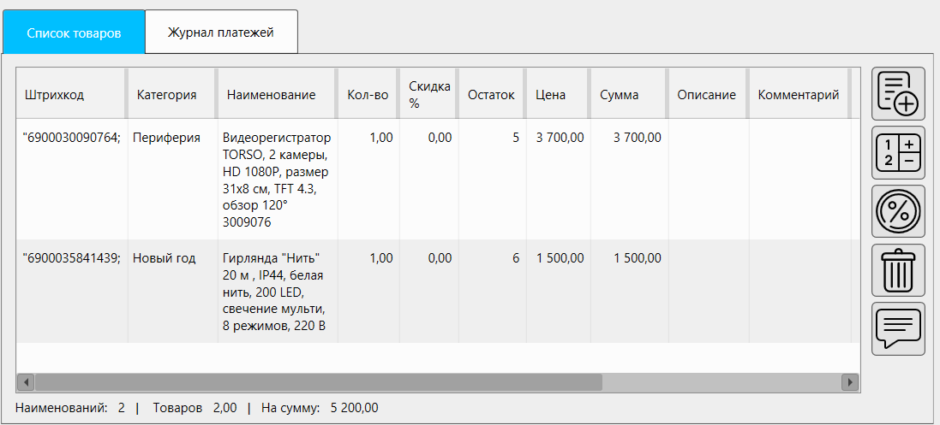
Task: Click the percent discount icon
Action: click(898, 211)
